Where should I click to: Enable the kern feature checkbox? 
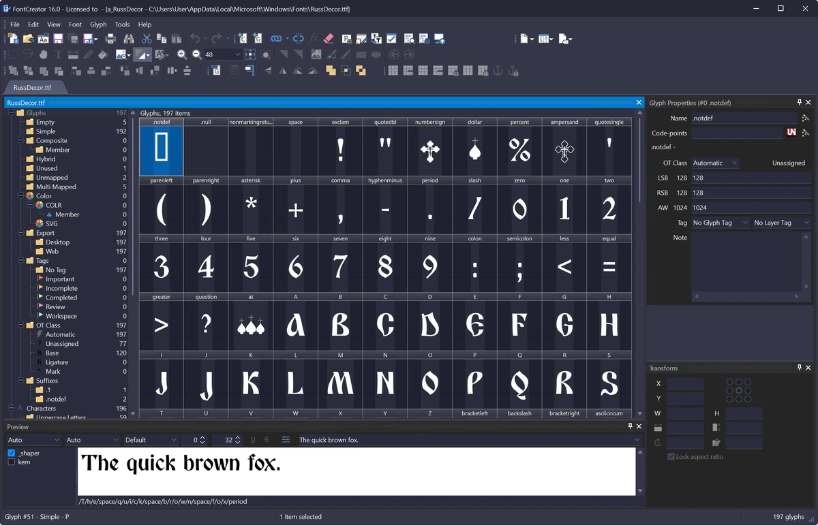(x=11, y=462)
